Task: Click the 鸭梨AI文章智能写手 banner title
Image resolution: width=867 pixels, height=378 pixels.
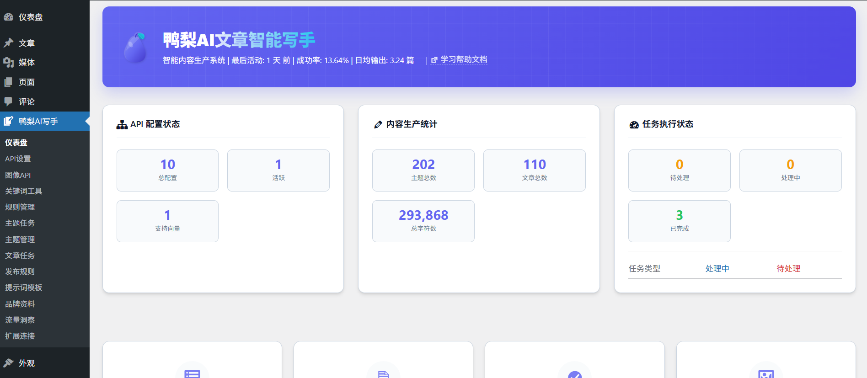Action: click(239, 40)
